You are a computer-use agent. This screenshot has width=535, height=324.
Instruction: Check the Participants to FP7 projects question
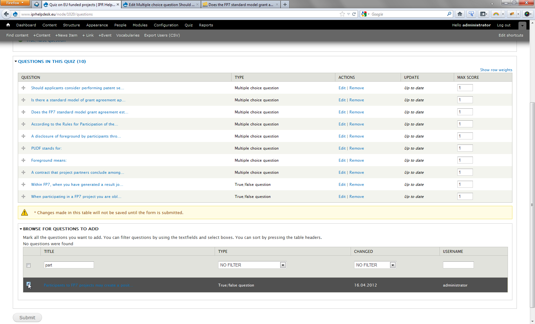click(x=29, y=284)
